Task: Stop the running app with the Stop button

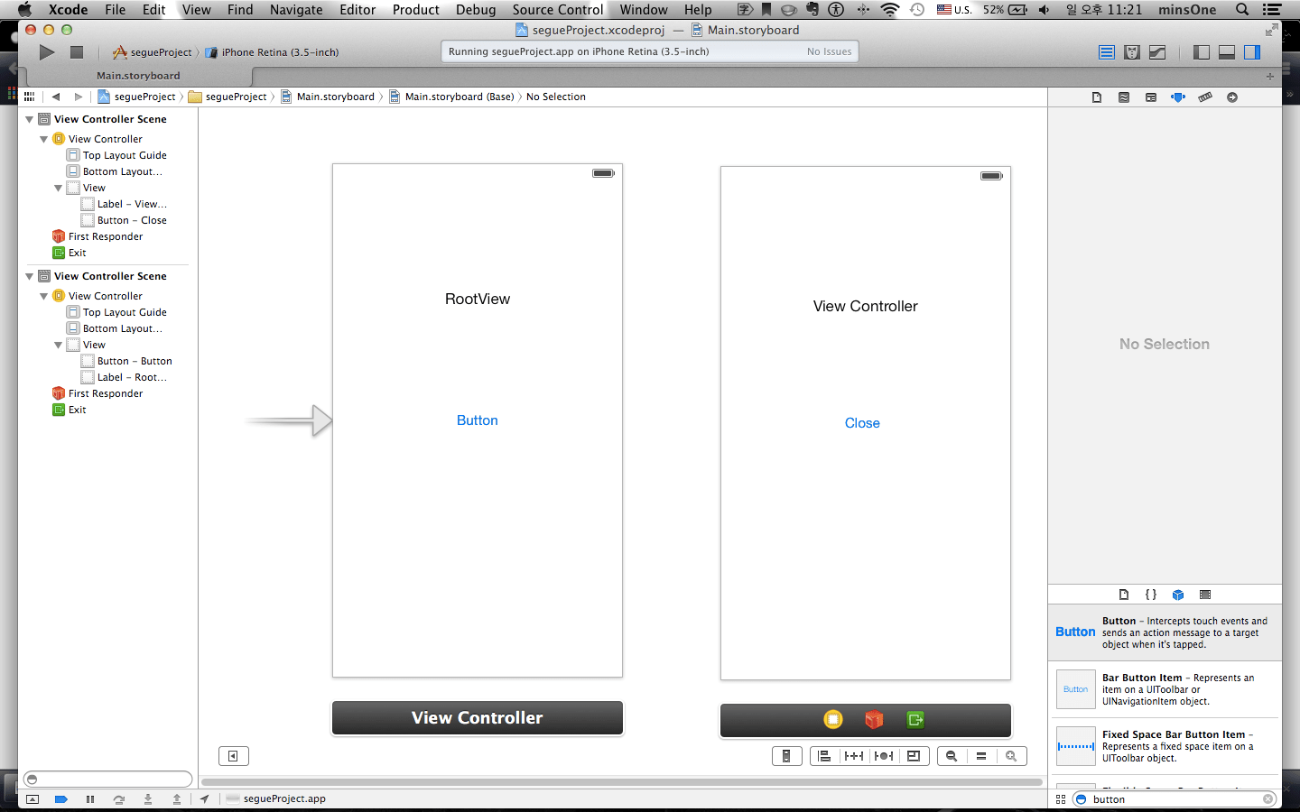Action: click(x=77, y=52)
